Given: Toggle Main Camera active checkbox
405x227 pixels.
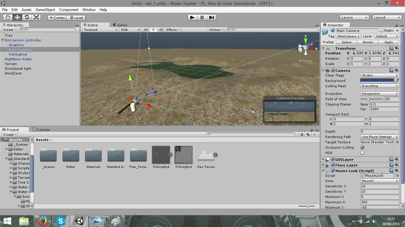Looking at the screenshot, I should (x=333, y=30).
